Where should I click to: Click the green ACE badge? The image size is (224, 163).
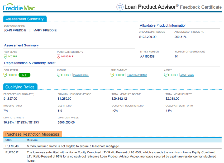coord(24,75)
